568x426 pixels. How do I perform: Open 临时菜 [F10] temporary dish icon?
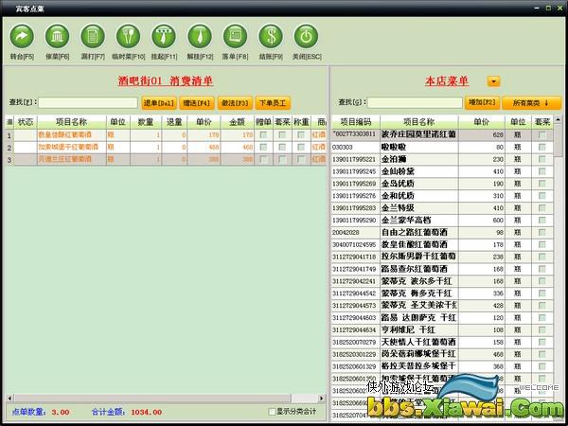[x=128, y=37]
